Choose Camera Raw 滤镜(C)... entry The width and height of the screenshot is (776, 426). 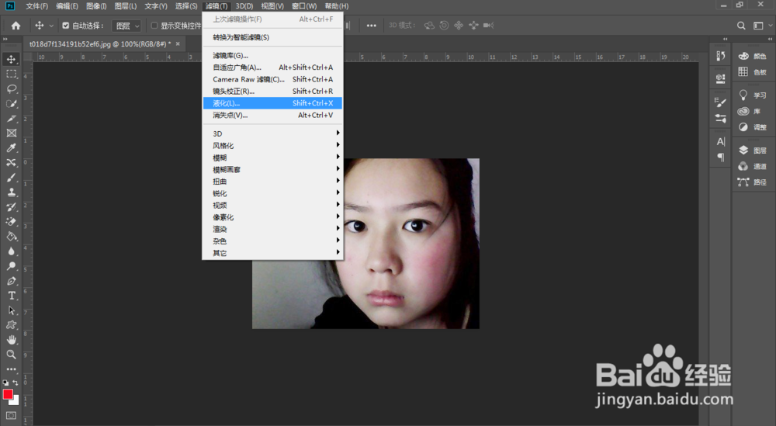click(x=272, y=79)
